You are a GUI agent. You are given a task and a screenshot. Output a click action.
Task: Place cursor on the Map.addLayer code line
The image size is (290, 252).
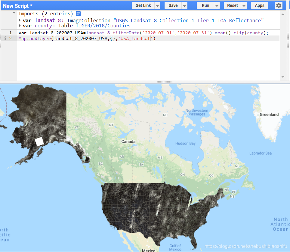75,38
